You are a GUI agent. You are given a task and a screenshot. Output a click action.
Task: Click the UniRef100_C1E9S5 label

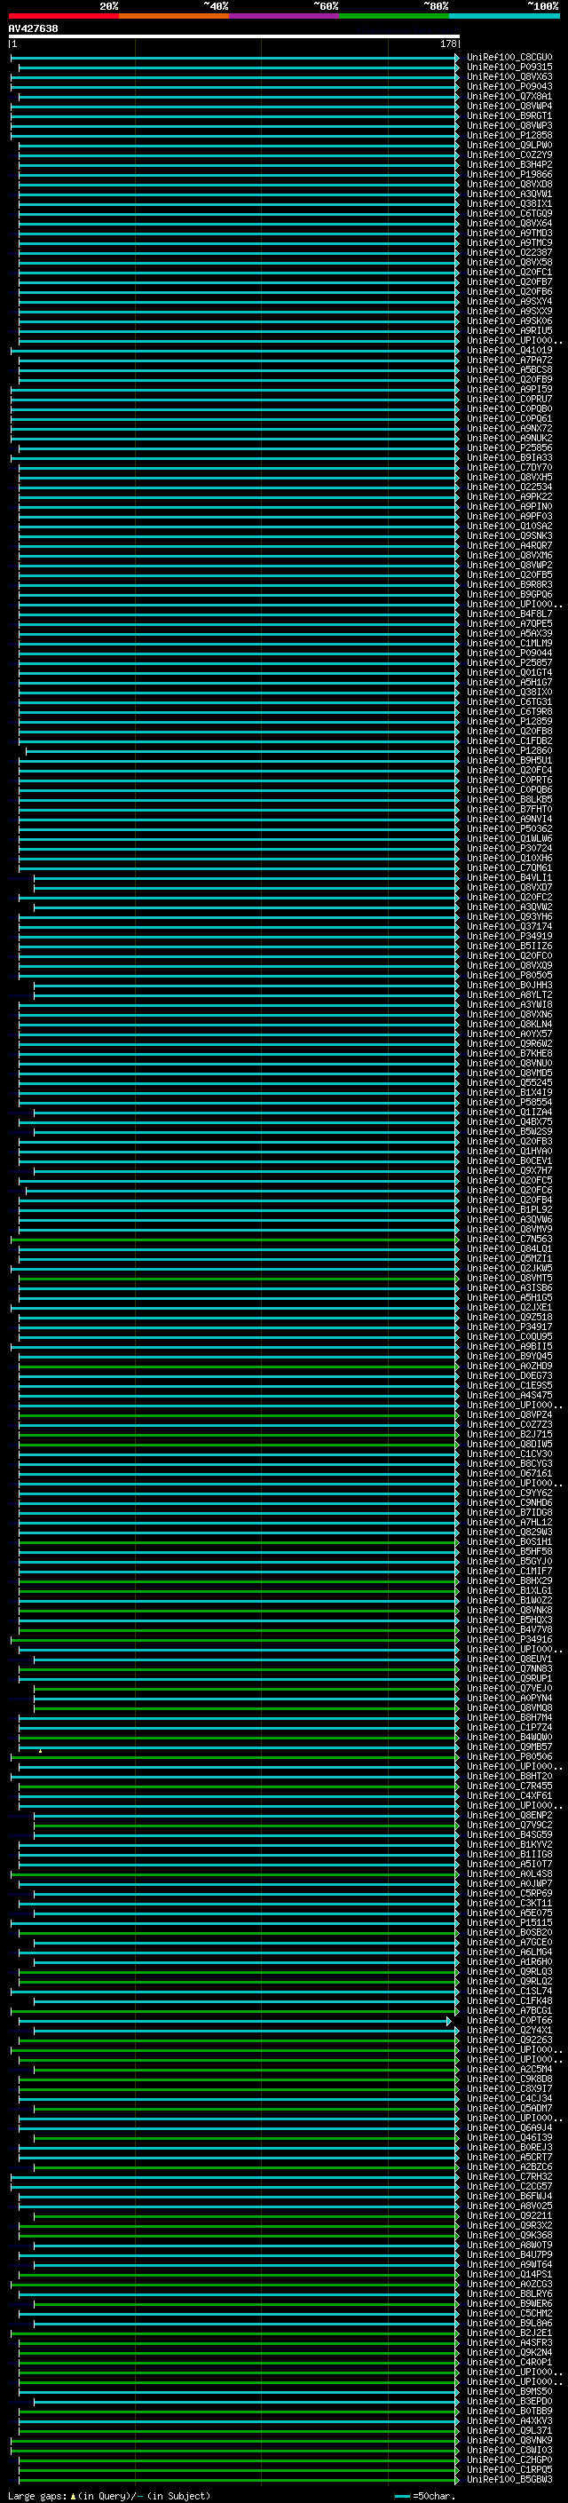coord(509,1386)
